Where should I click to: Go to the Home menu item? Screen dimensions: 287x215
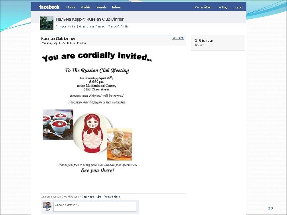71,7
